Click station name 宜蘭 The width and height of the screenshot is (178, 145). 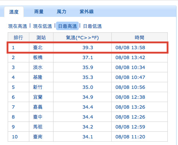(x=38, y=97)
